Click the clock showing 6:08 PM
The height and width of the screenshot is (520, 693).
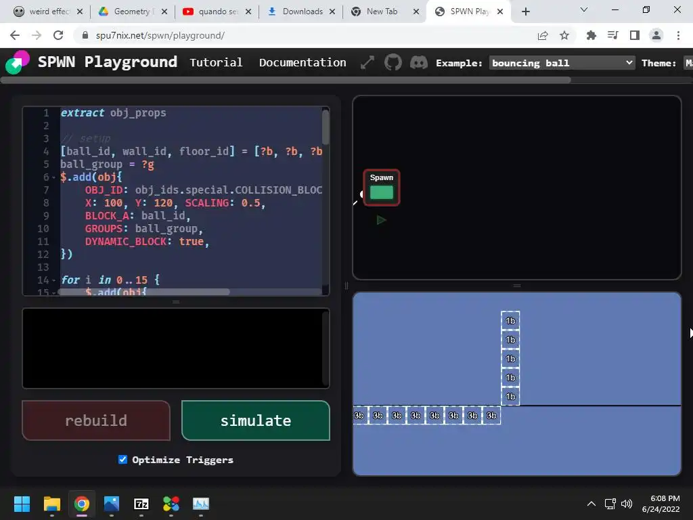tap(665, 498)
